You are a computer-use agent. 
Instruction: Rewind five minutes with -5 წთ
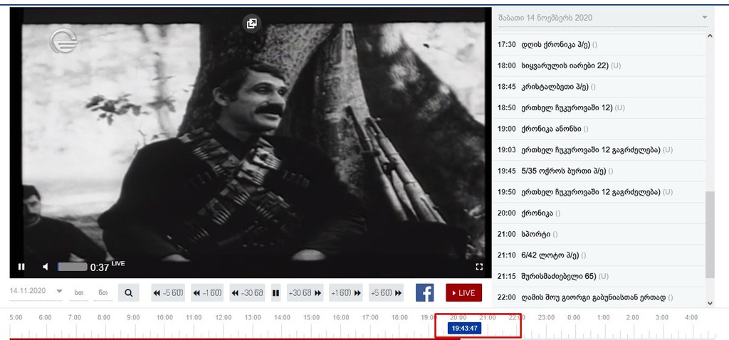[x=168, y=293]
